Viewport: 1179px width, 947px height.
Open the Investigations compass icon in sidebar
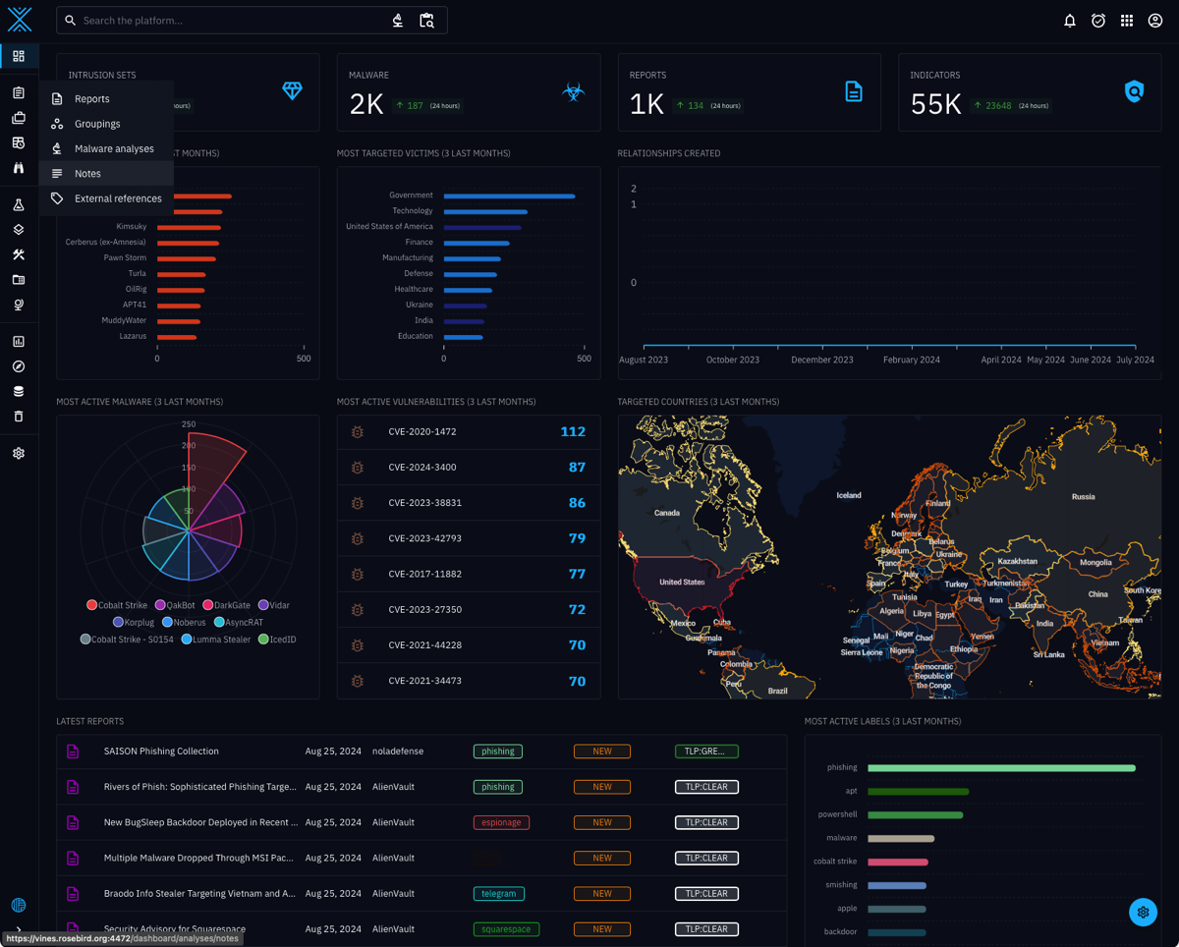pyautogui.click(x=19, y=366)
